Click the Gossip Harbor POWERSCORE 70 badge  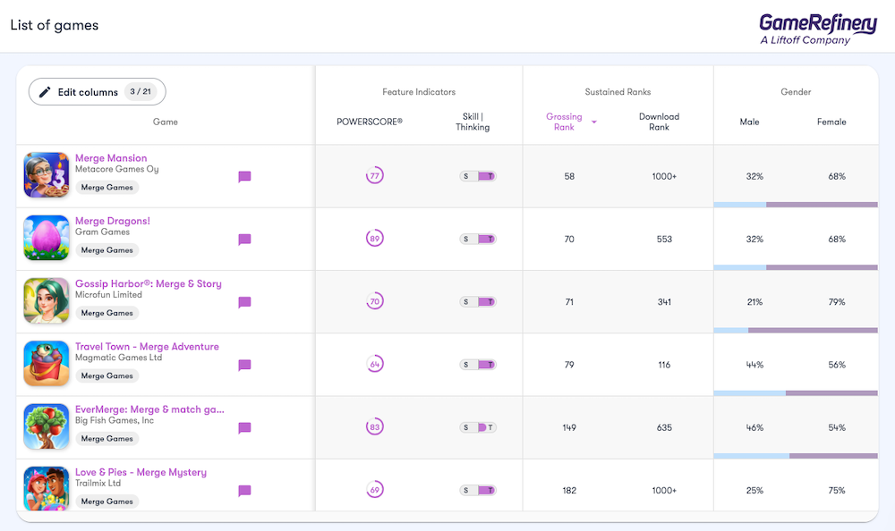click(374, 301)
